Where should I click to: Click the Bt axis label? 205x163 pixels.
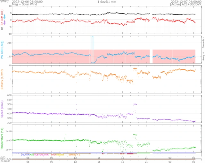coord(2,29)
